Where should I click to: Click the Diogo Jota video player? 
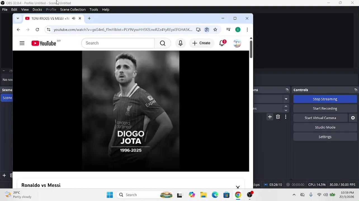click(131, 111)
